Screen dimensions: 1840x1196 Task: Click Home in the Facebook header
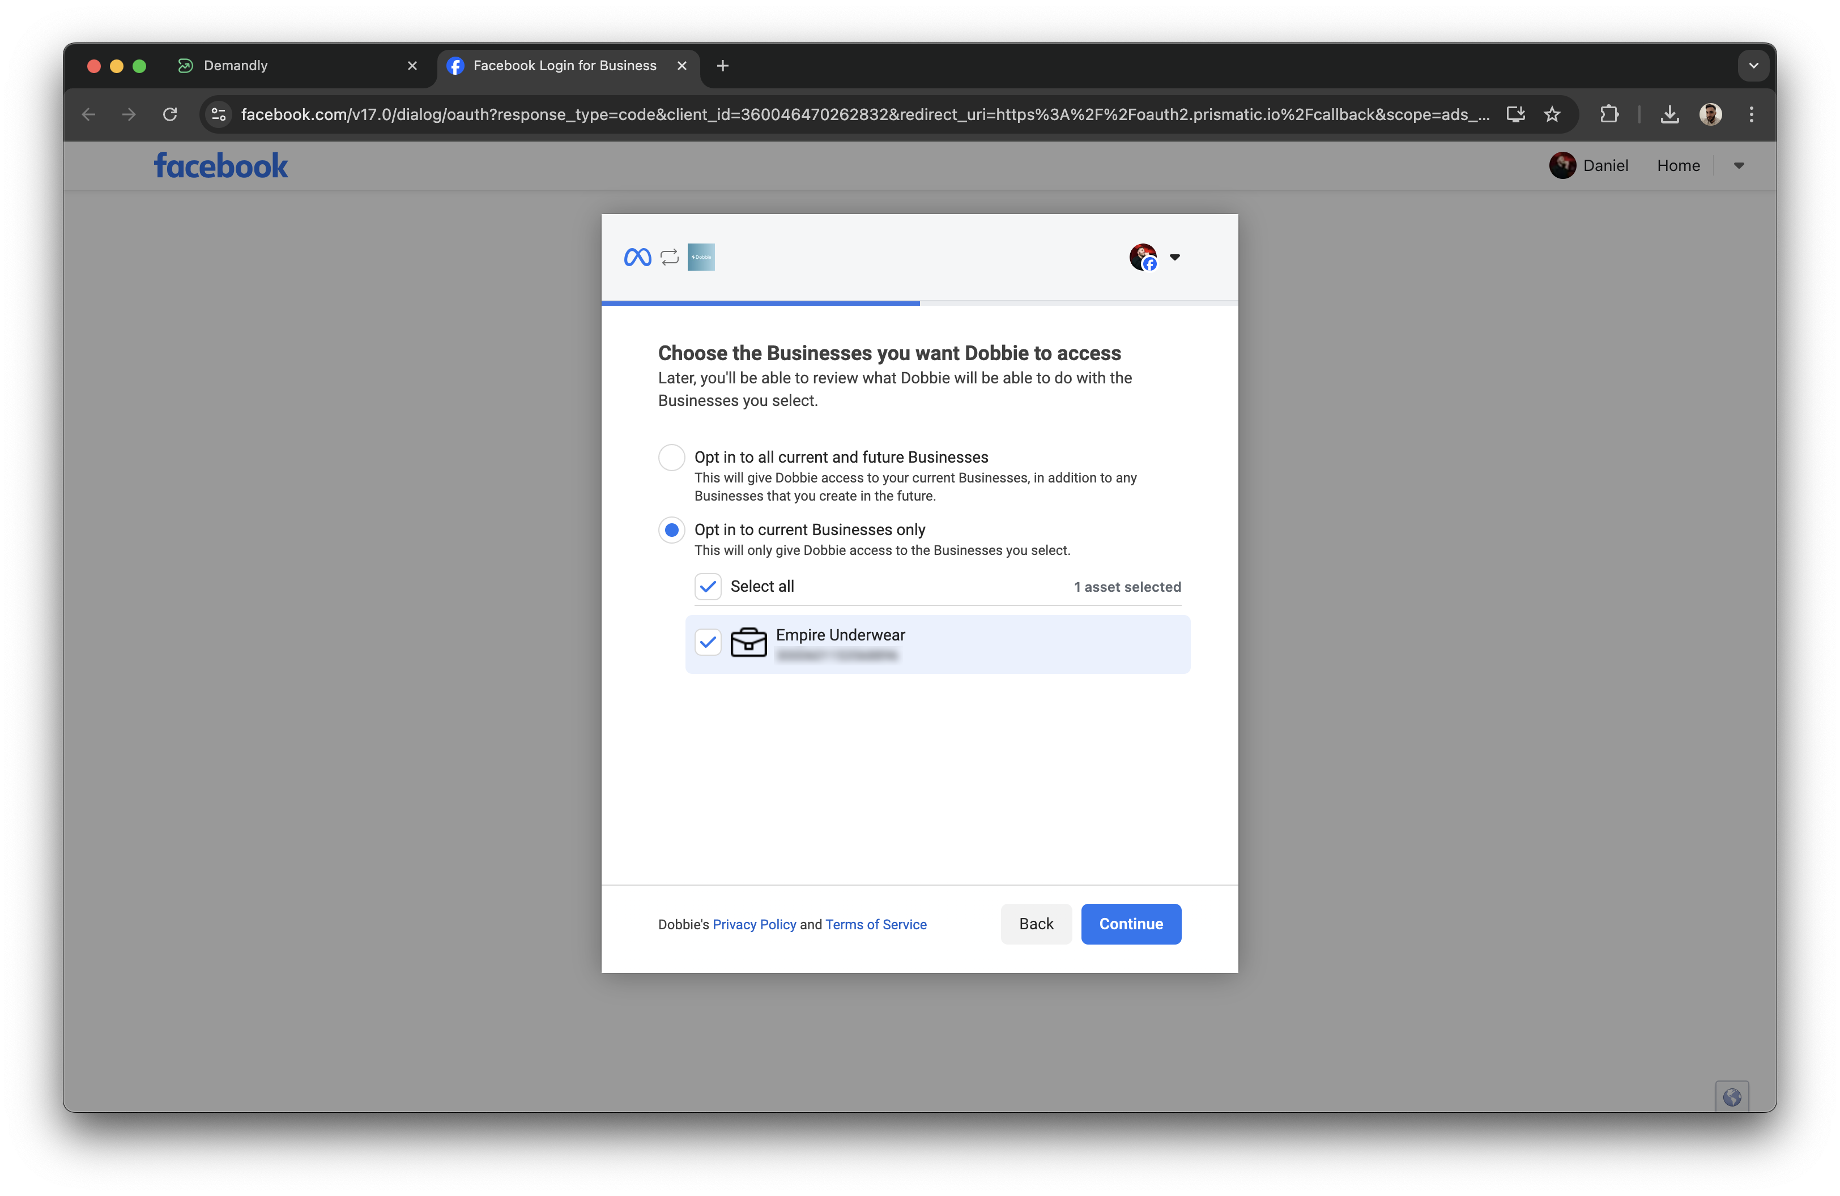[1679, 165]
